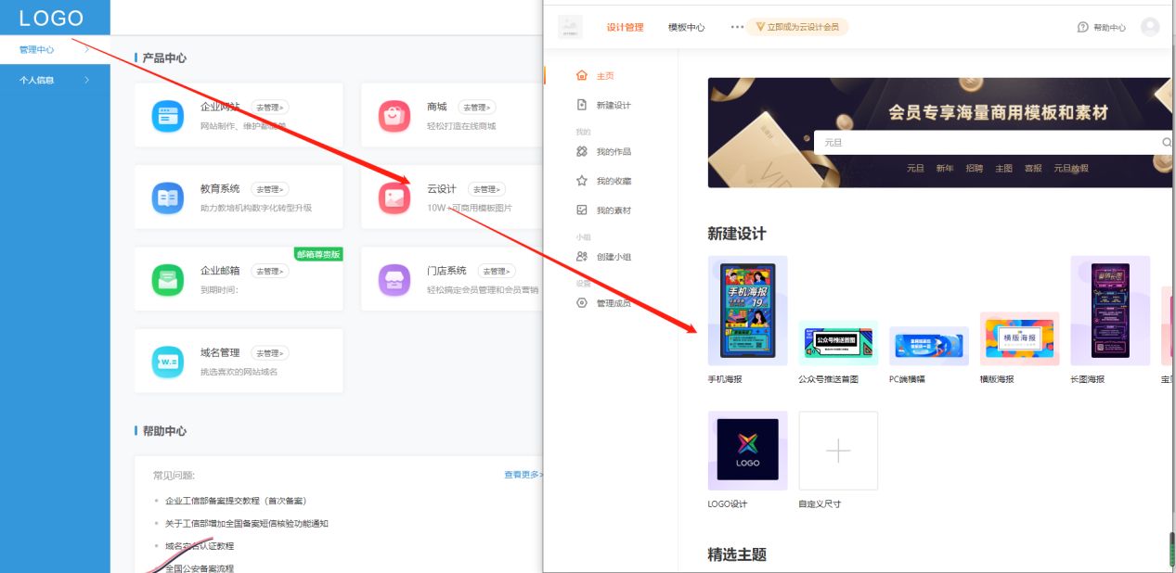Open the 域名管理 domain icon
The width and height of the screenshot is (1176, 573).
[168, 361]
